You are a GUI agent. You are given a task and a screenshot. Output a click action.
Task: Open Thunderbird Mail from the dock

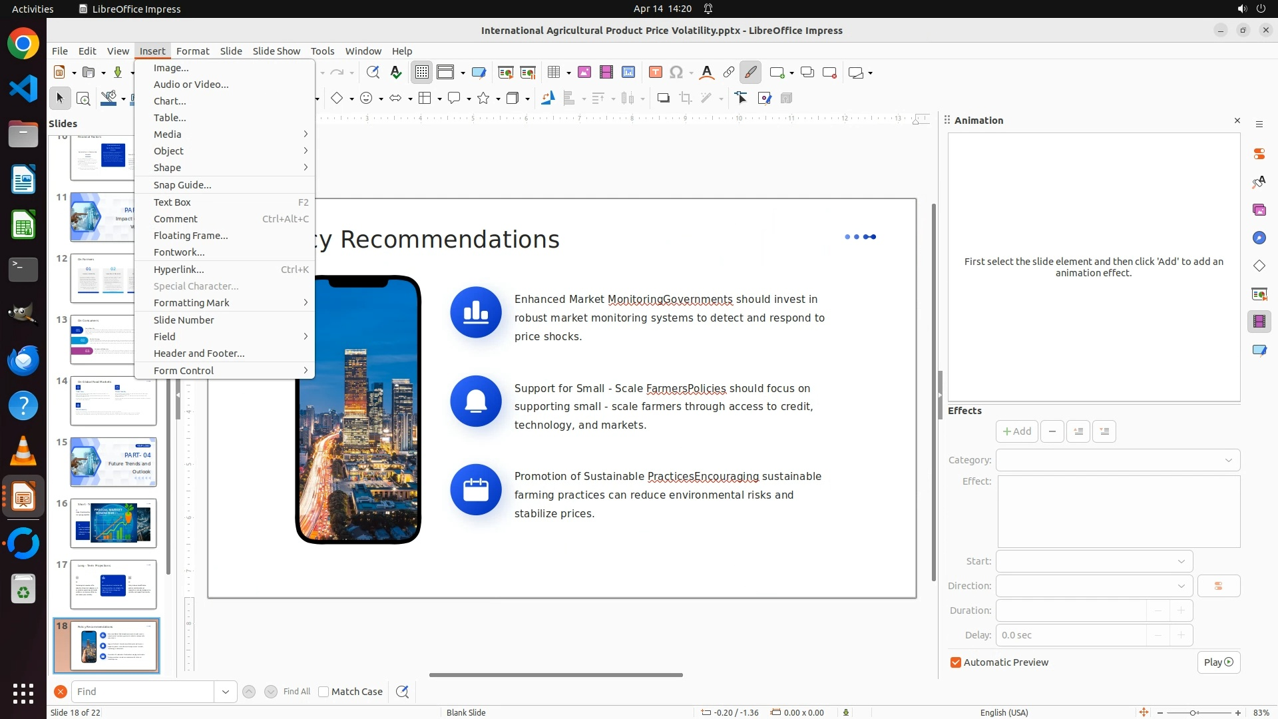[23, 360]
